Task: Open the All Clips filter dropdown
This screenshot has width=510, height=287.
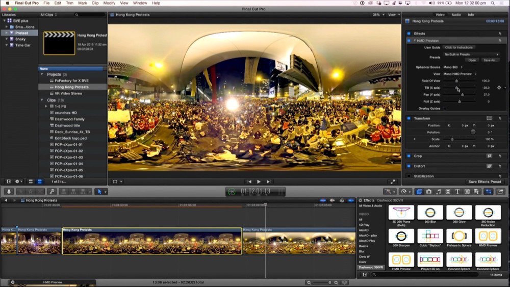Action: tap(48, 15)
